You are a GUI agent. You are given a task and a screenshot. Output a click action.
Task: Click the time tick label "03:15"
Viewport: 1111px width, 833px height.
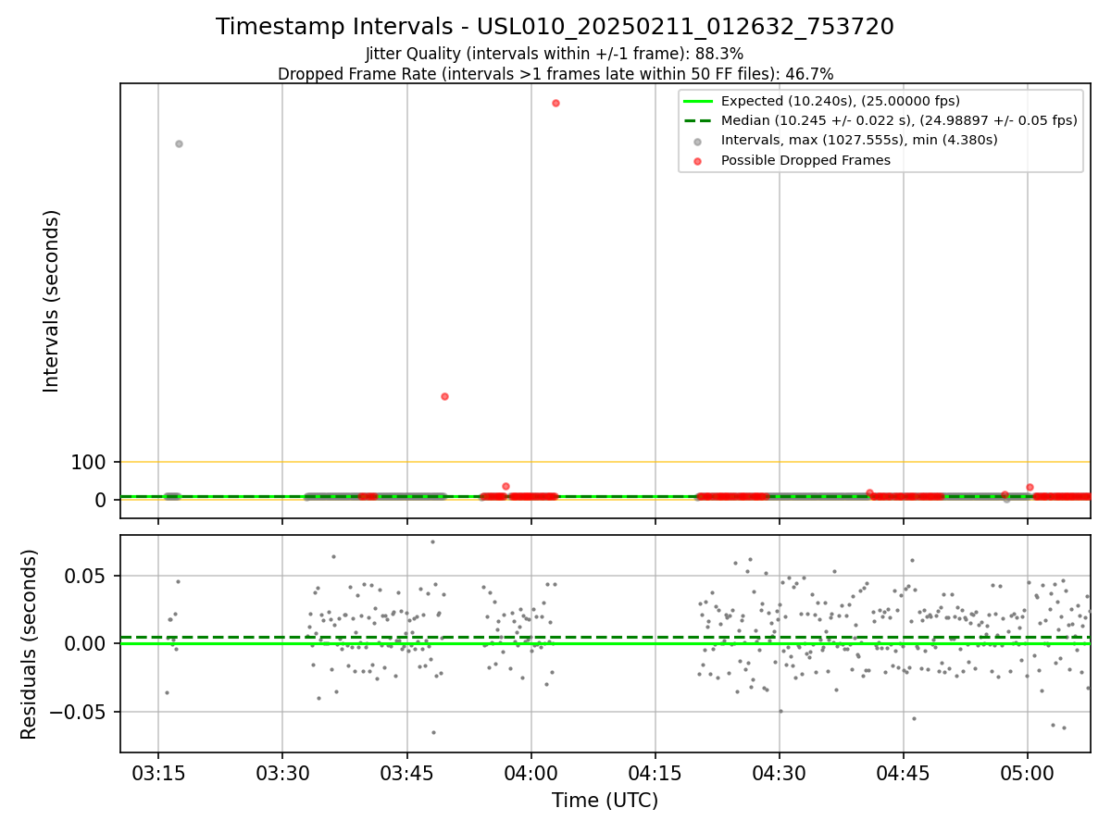pos(158,773)
